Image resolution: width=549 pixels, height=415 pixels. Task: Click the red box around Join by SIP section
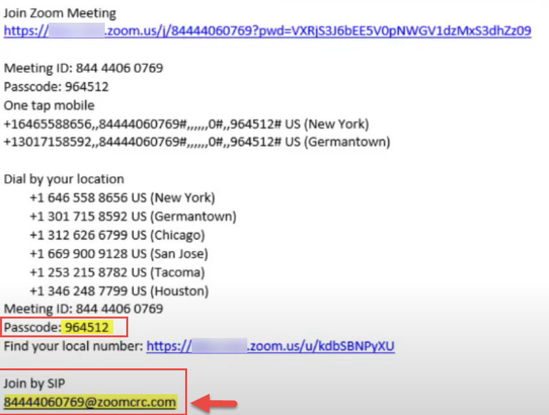point(93,392)
